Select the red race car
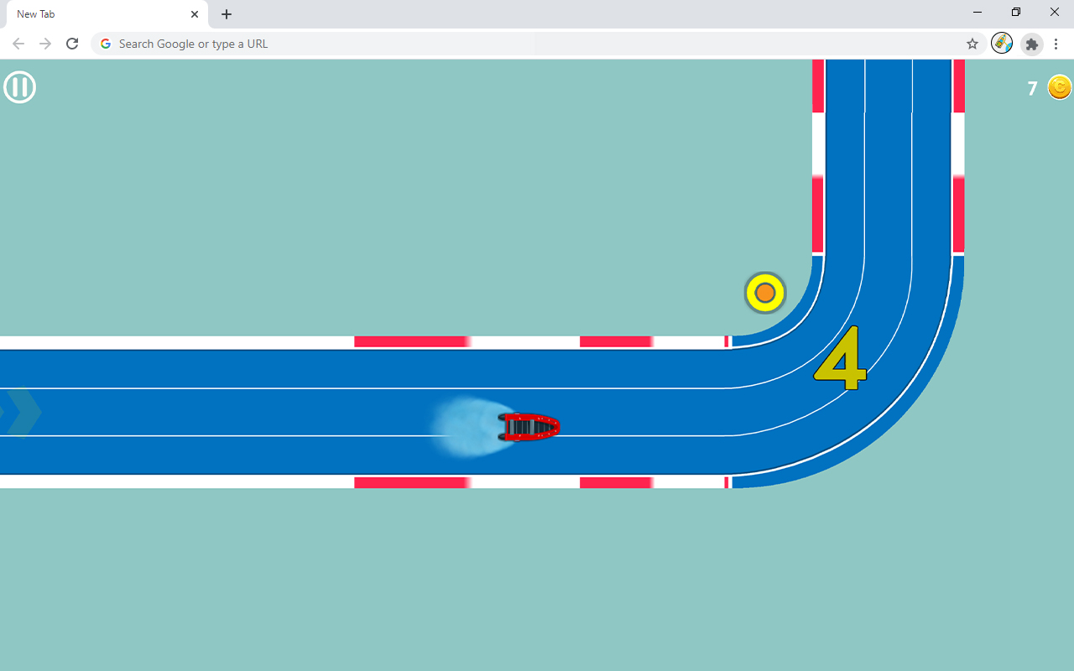Viewport: 1074px width, 671px height. coord(529,427)
